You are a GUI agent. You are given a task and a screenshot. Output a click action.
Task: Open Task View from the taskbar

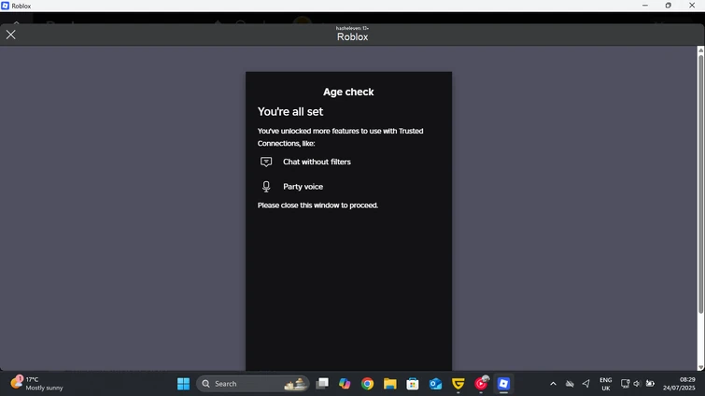pos(322,384)
